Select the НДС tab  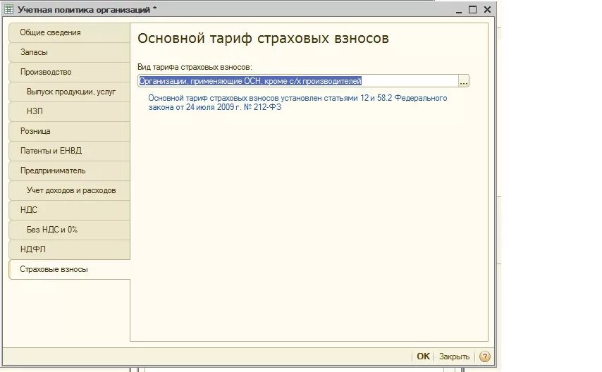pyautogui.click(x=70, y=210)
